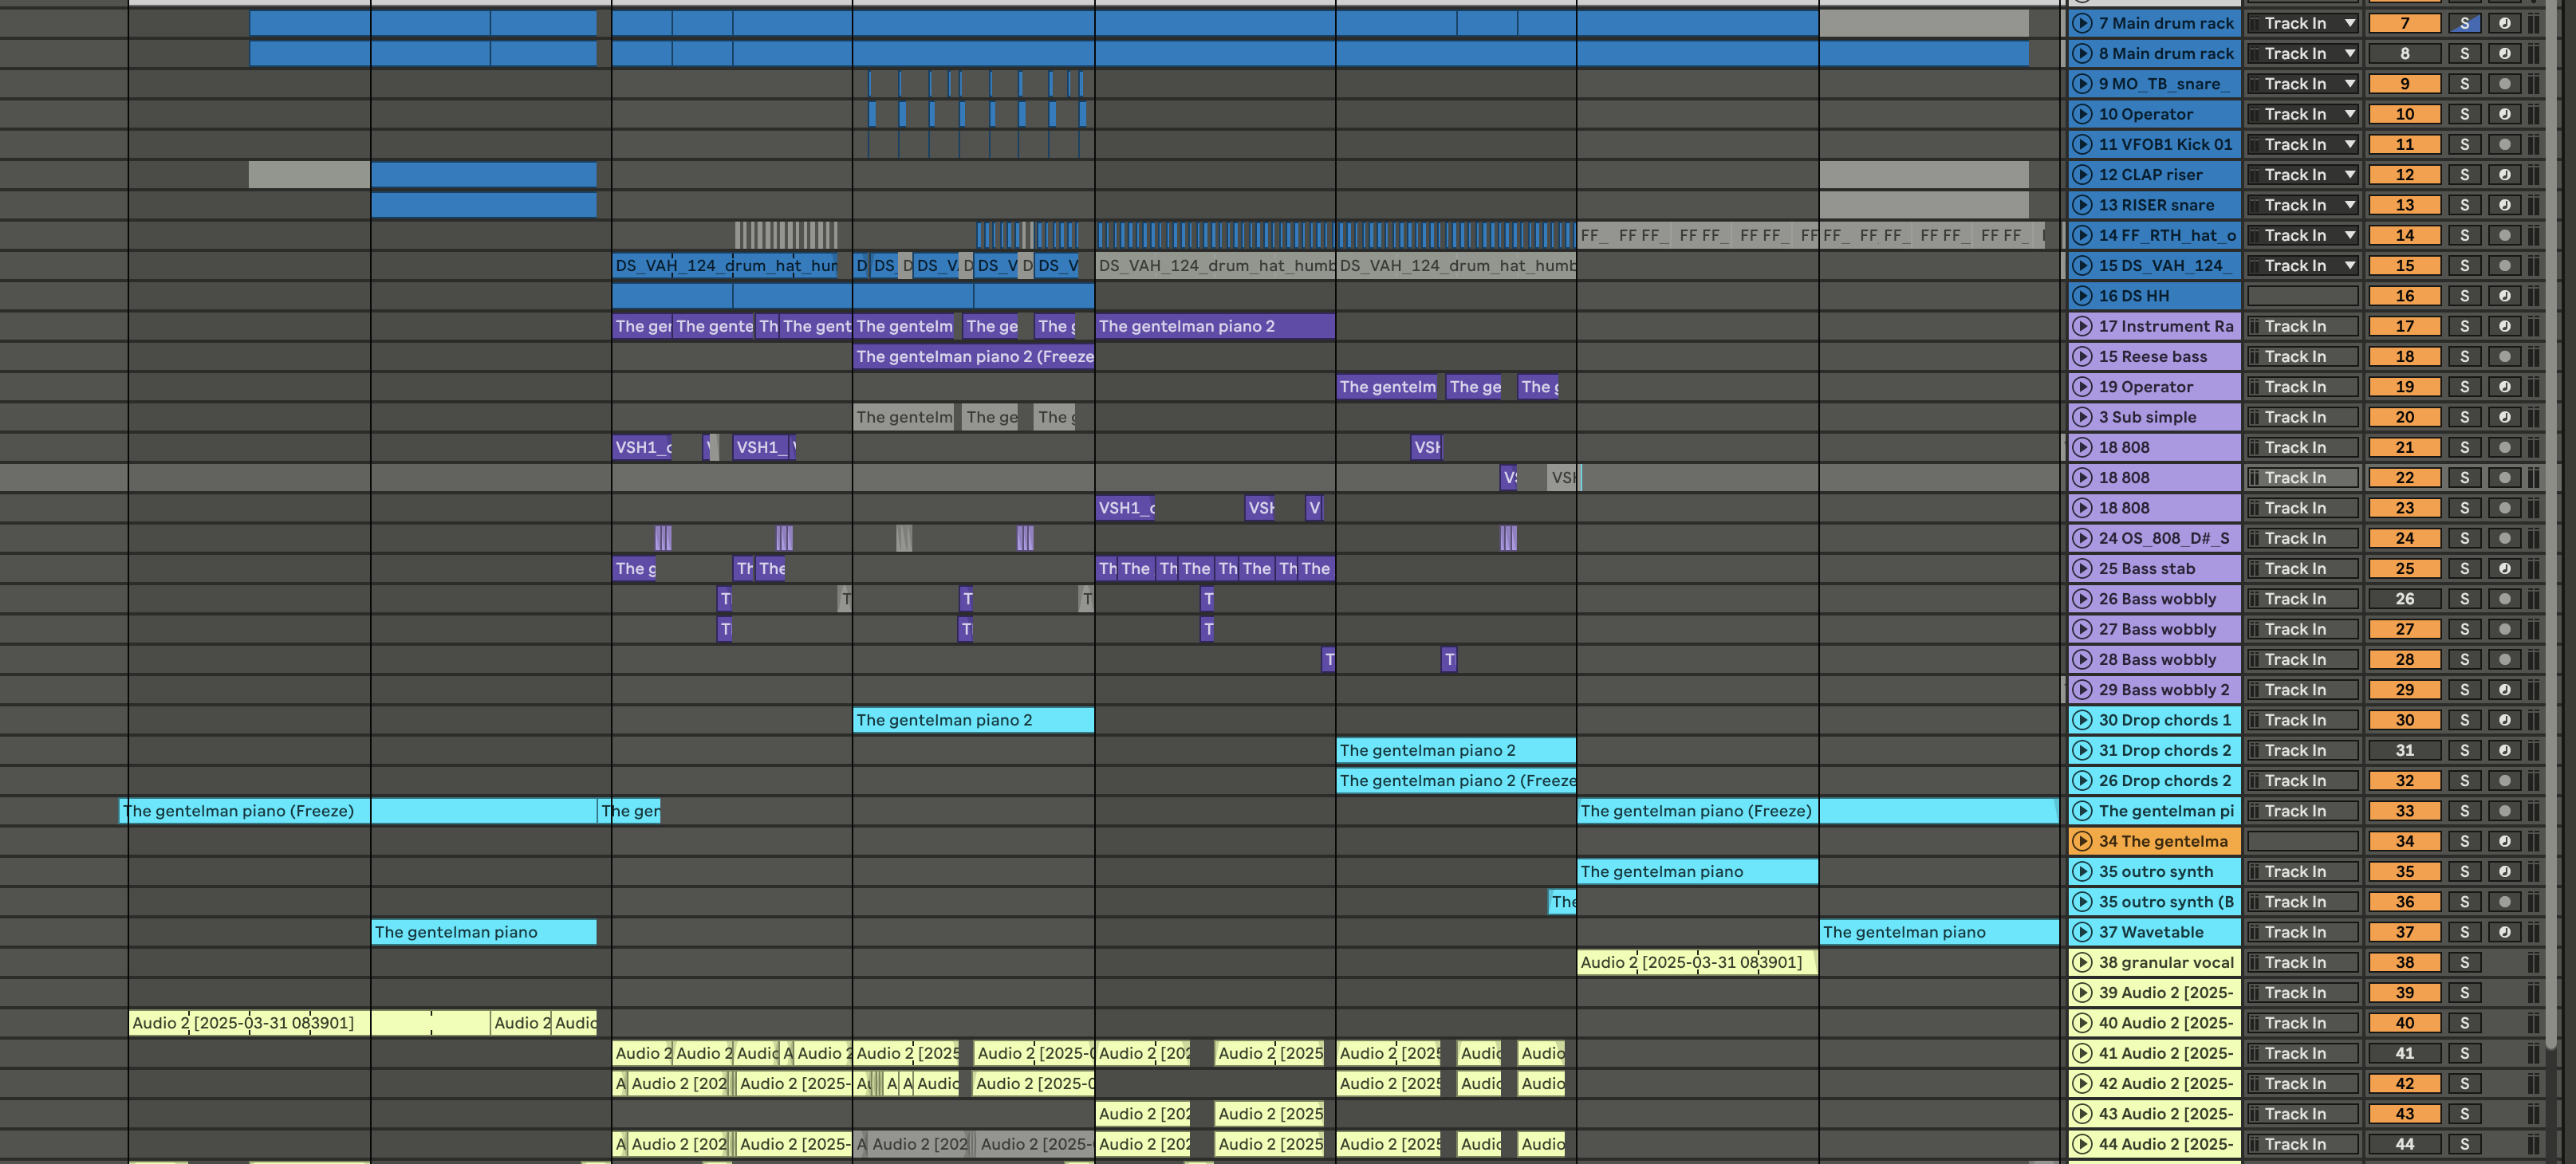Click Track In box on 28 Bass wobbly track

point(2304,659)
